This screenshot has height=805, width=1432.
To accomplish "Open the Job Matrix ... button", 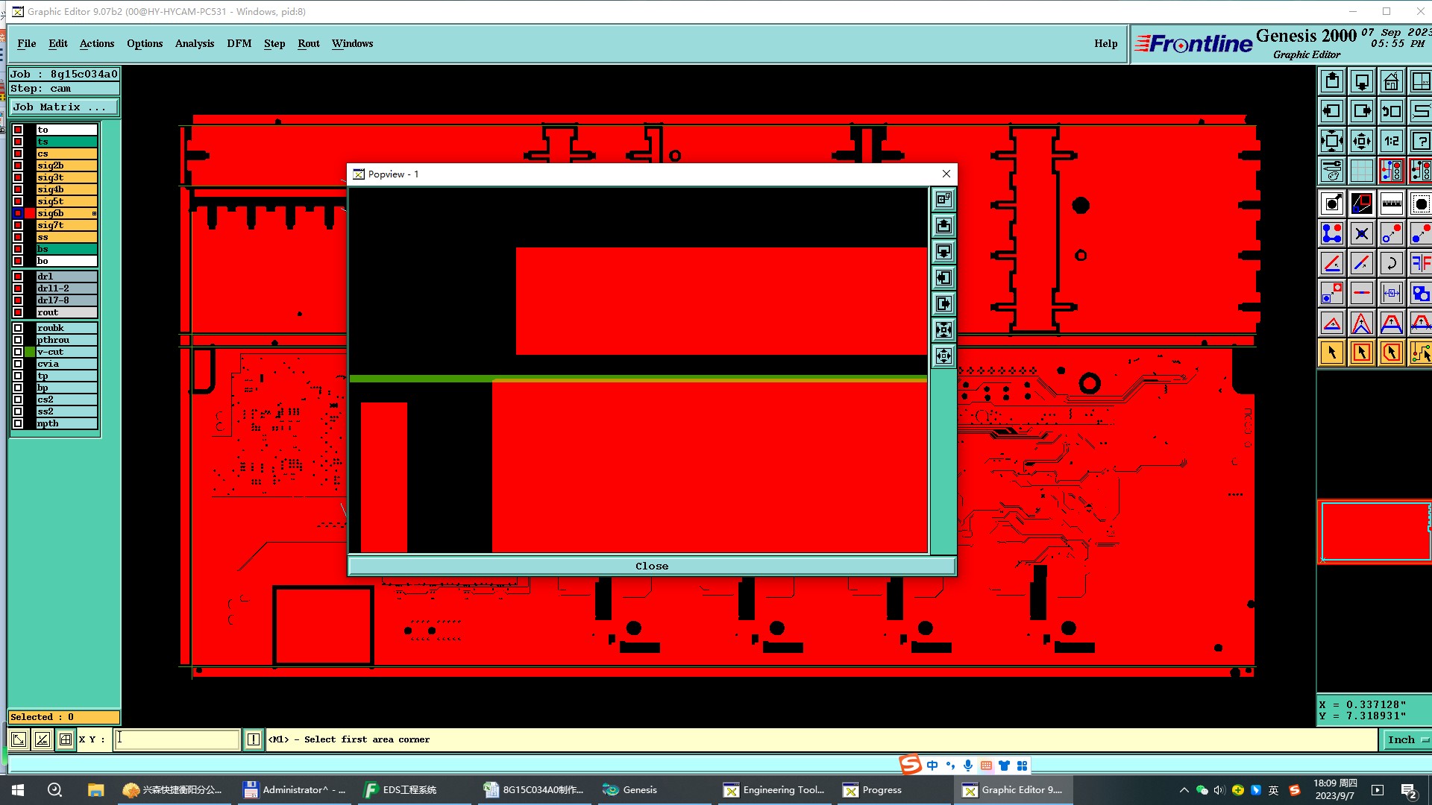I will [63, 107].
